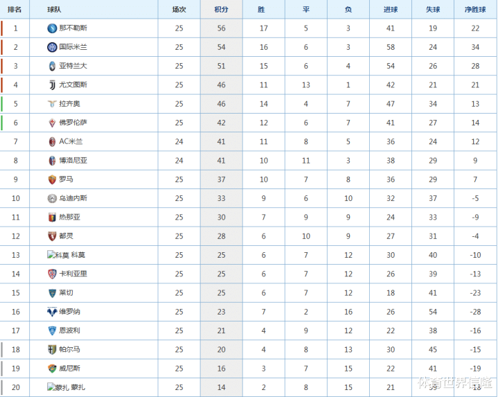This screenshot has height=397, width=498.
Task: Sort table by 积分 points column header
Action: pos(222,10)
